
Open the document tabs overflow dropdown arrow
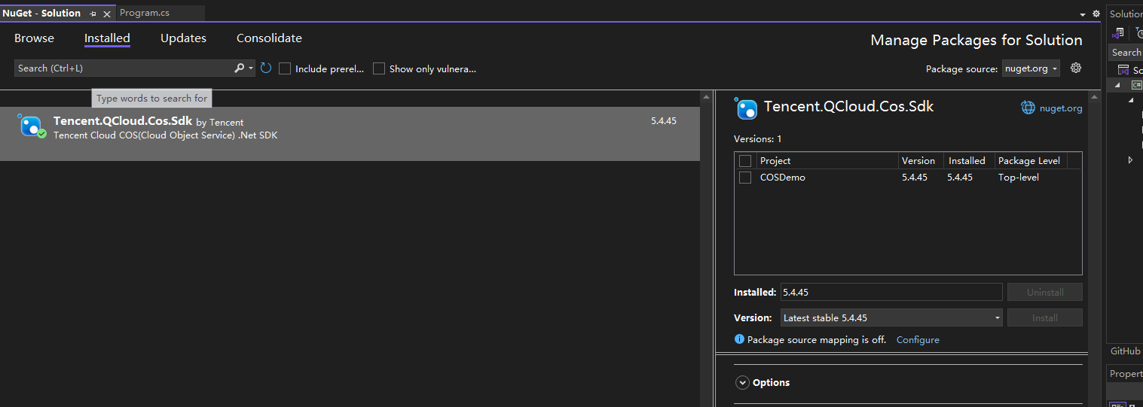tap(1083, 14)
